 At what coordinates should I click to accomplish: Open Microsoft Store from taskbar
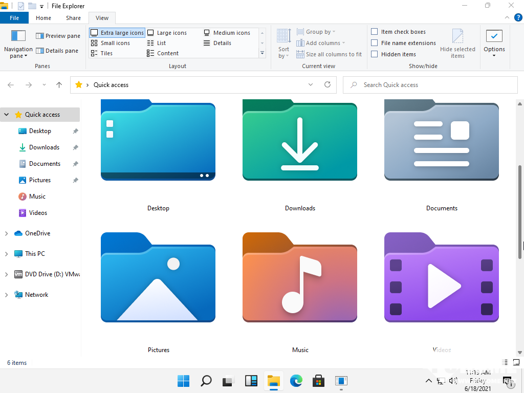click(318, 381)
